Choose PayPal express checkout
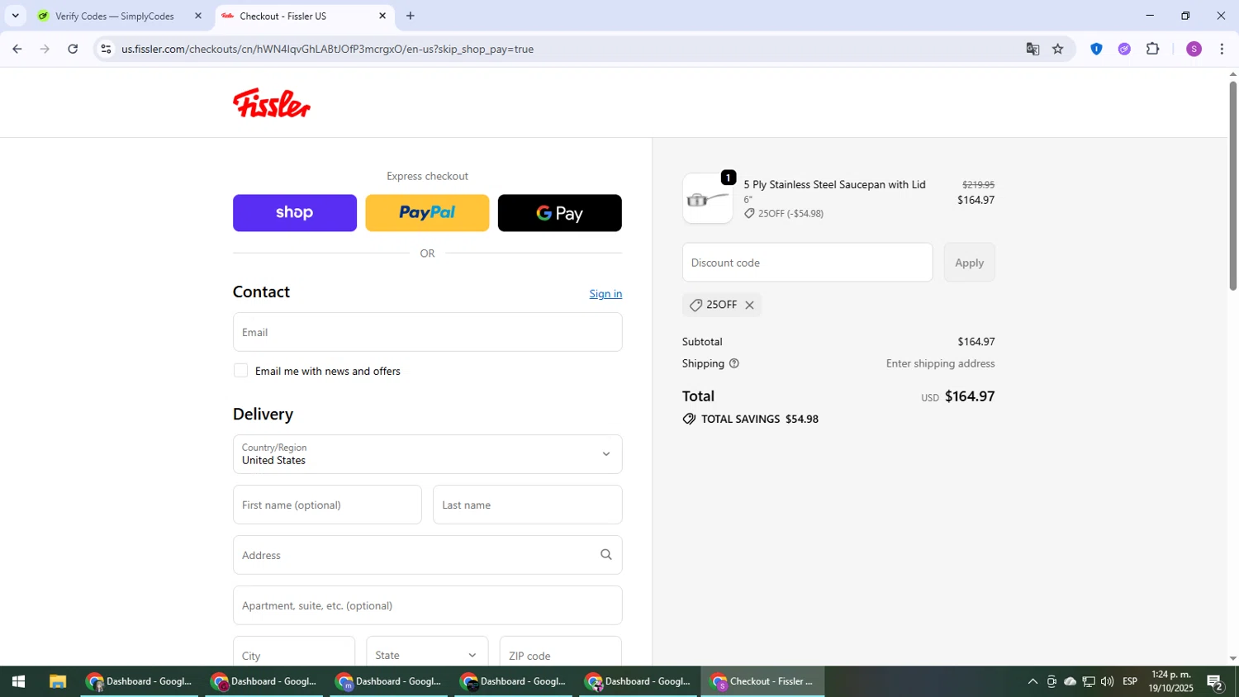Viewport: 1239px width, 697px height. coord(427,213)
